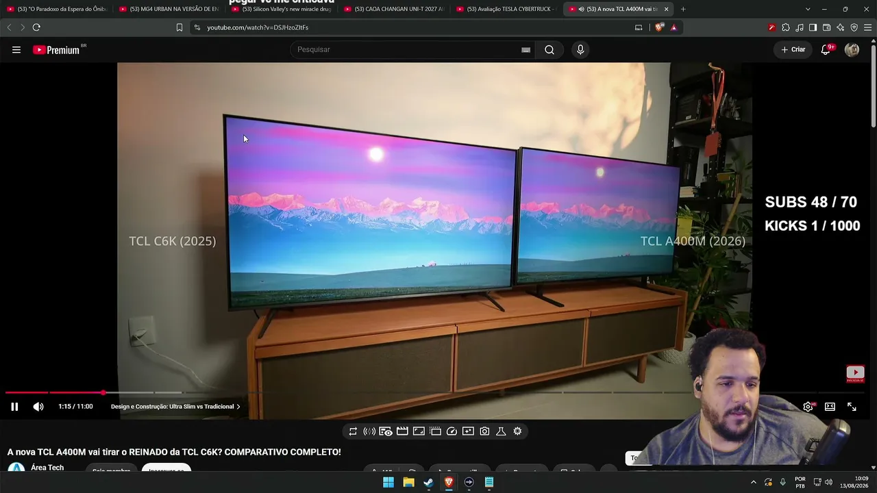Start voice search with microphone
This screenshot has height=493, width=877.
[x=580, y=50]
